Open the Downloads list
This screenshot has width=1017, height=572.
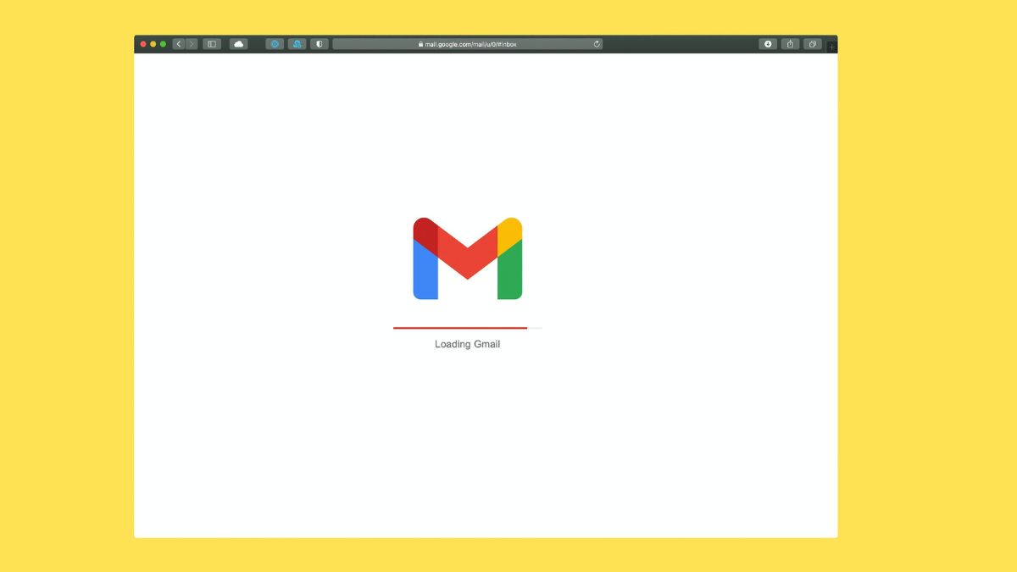(767, 43)
